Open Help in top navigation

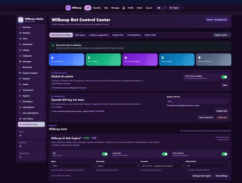pos(106,8)
